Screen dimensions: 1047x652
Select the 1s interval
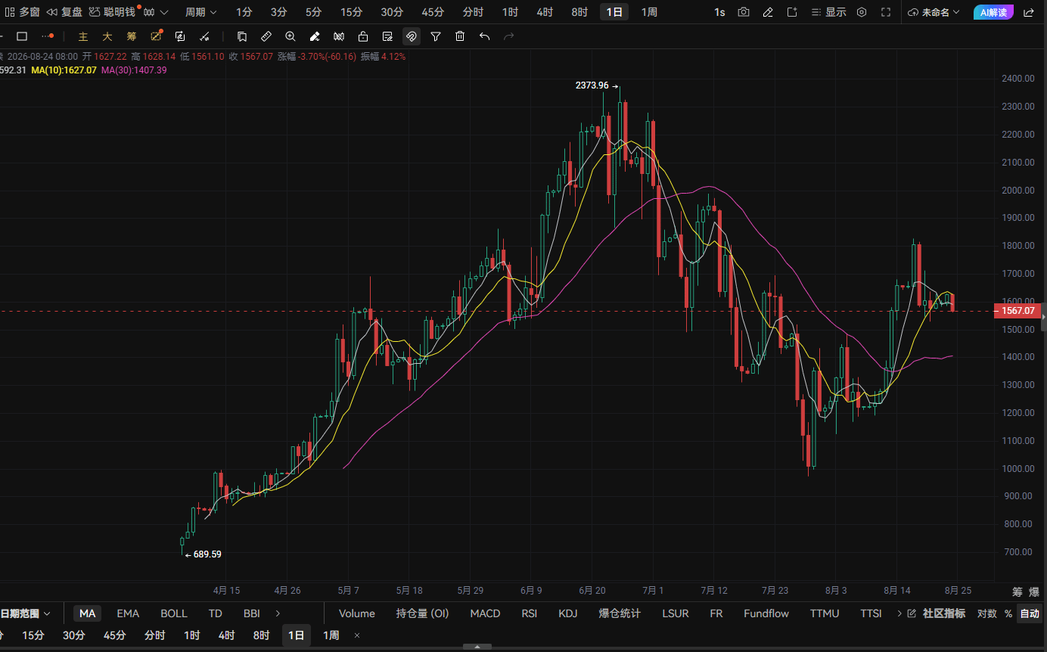719,12
